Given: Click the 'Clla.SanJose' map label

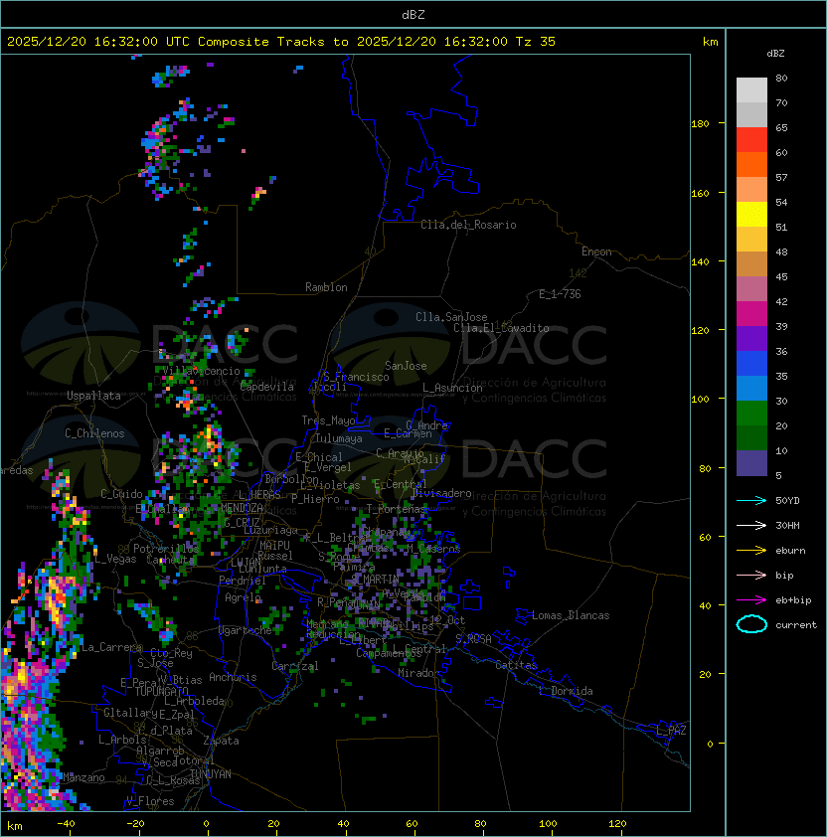Looking at the screenshot, I should point(451,317).
